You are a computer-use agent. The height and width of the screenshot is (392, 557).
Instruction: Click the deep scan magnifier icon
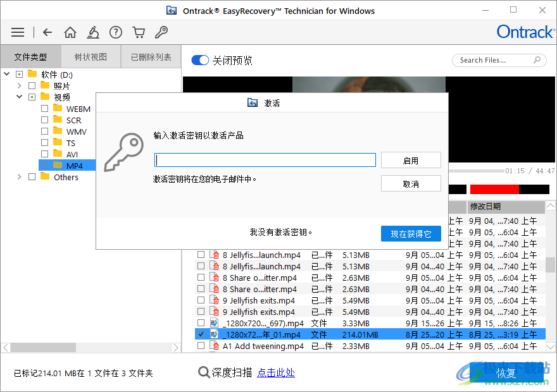204,372
